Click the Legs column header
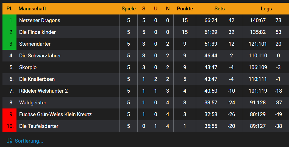Screen dimensions: 289x147 coord(266,8)
